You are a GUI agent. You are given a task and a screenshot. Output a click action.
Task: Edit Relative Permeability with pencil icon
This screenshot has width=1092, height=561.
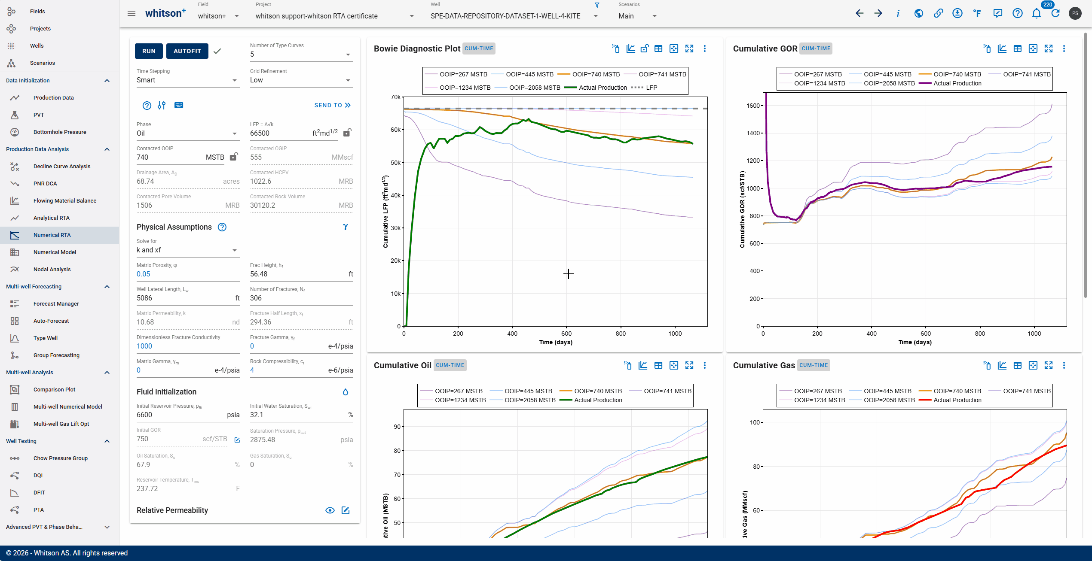346,510
